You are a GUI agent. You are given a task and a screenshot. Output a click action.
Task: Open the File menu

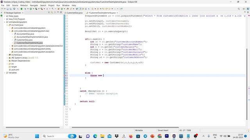(3, 5)
